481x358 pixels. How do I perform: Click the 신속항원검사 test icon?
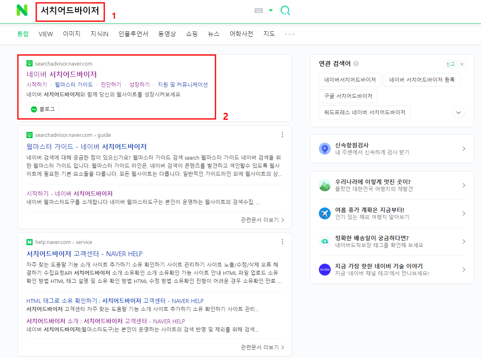(325, 148)
